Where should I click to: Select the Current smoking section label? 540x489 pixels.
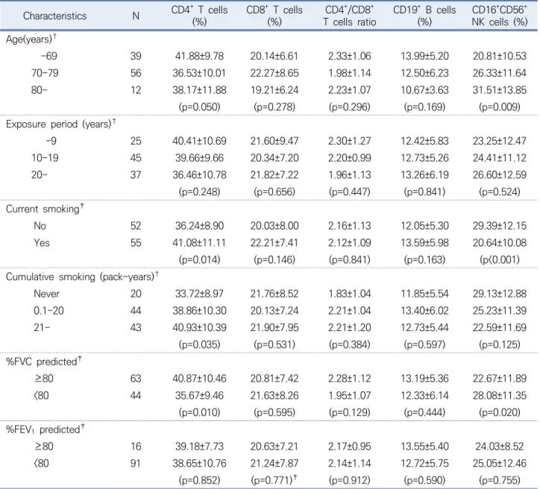45,209
